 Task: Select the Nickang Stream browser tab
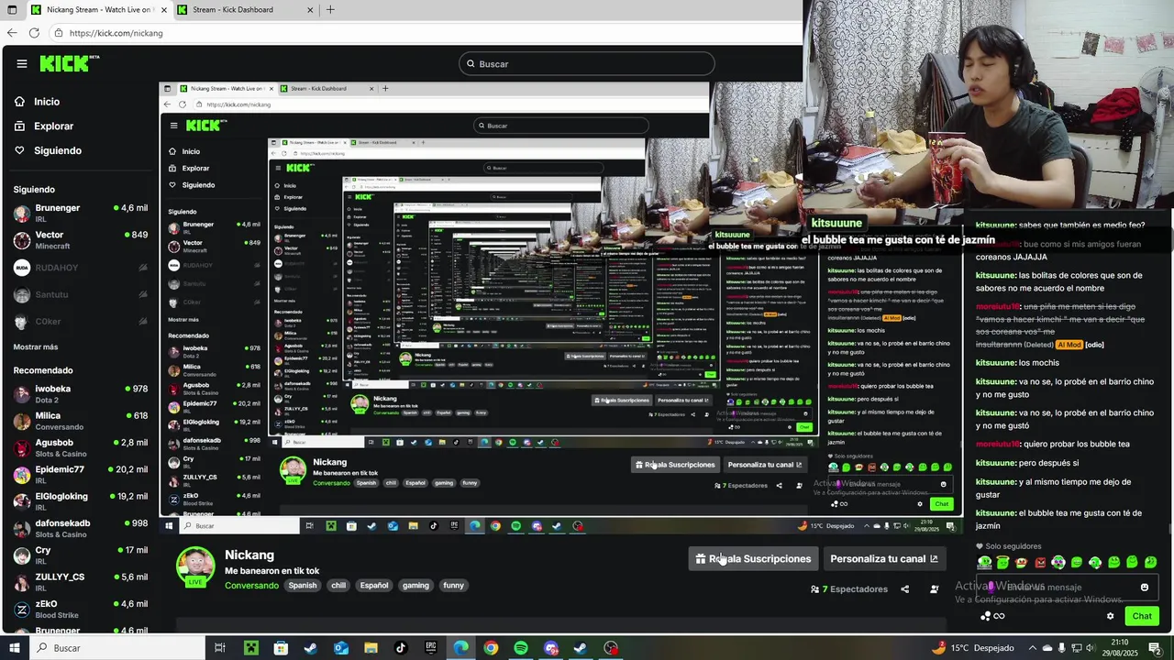click(99, 9)
